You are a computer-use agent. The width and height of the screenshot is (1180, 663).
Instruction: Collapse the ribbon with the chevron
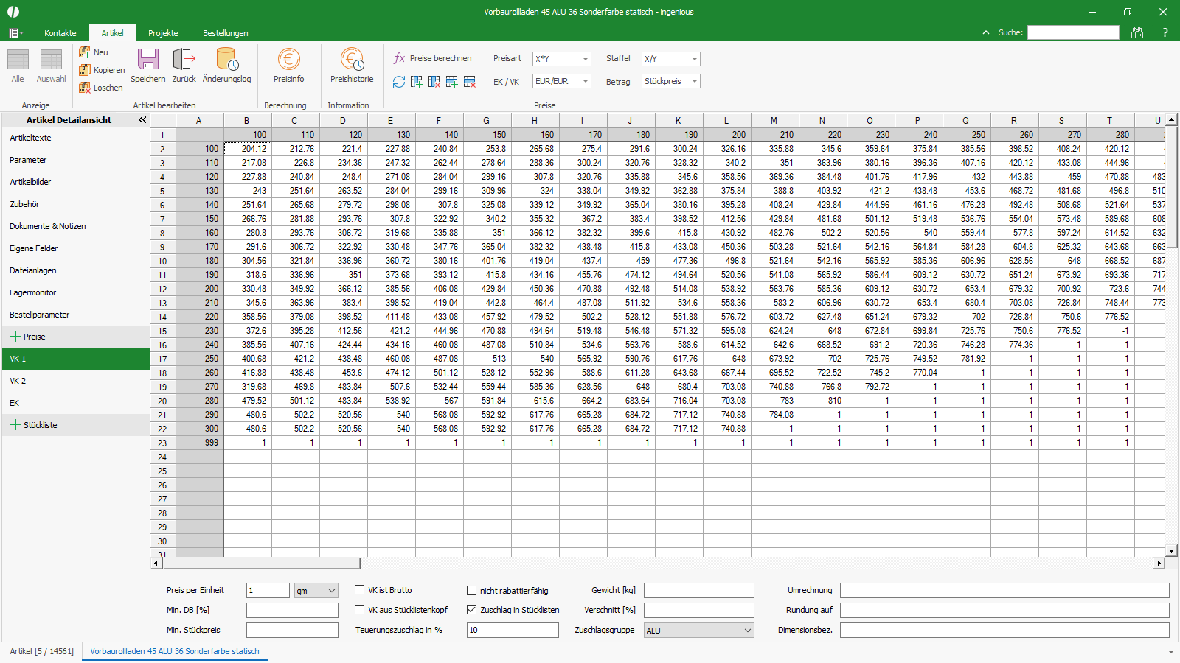point(986,32)
